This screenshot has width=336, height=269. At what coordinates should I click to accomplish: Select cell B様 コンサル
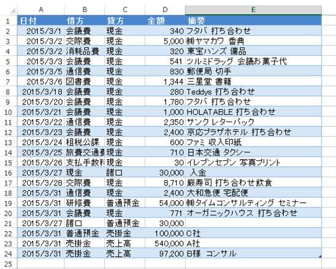point(253,254)
